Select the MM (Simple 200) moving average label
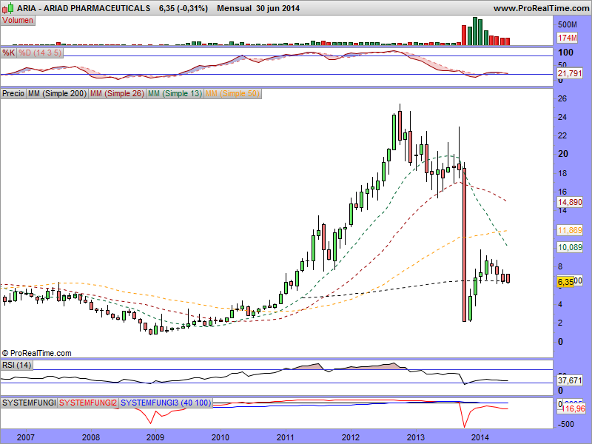This screenshot has height=444, width=592. coord(56,94)
